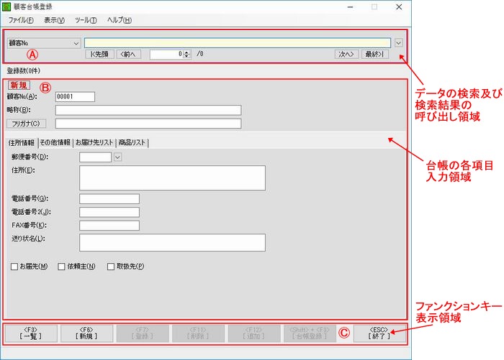Click the F11 削除 function button
Image resolution: width=504 pixels, height=360 pixels.
pos(198,333)
